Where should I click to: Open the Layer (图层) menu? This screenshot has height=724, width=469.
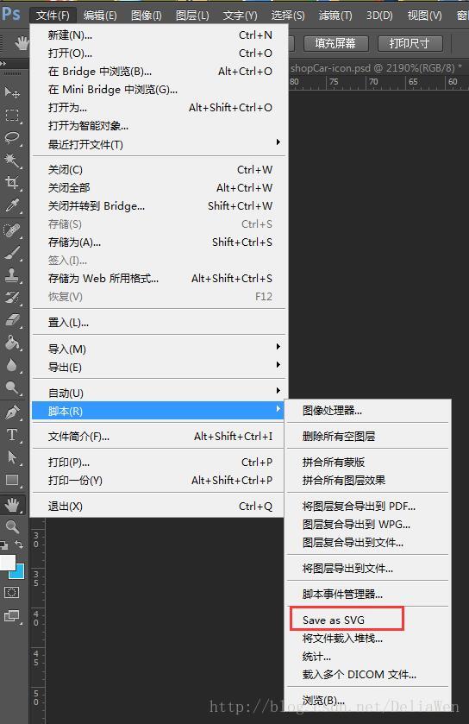pos(192,16)
